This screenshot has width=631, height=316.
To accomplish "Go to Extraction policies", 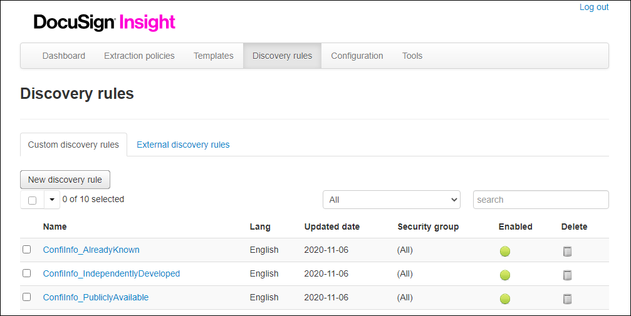I will [x=139, y=56].
